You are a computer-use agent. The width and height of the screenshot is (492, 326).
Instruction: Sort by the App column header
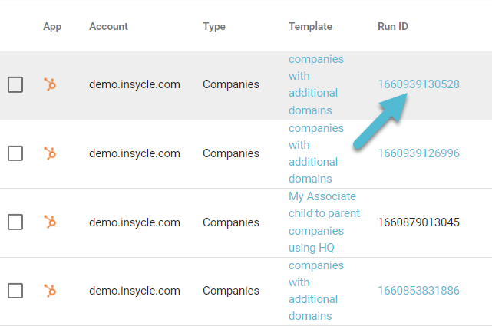pyautogui.click(x=52, y=27)
